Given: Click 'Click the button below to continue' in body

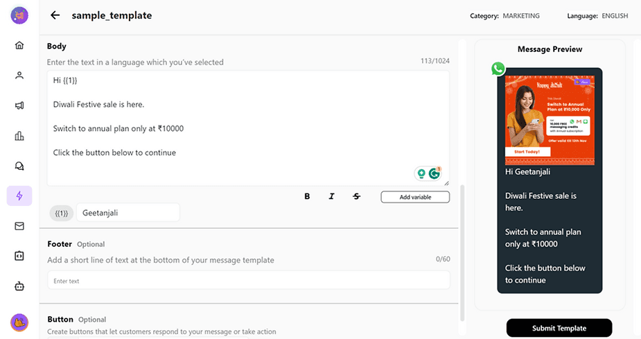Looking at the screenshot, I should [x=114, y=153].
